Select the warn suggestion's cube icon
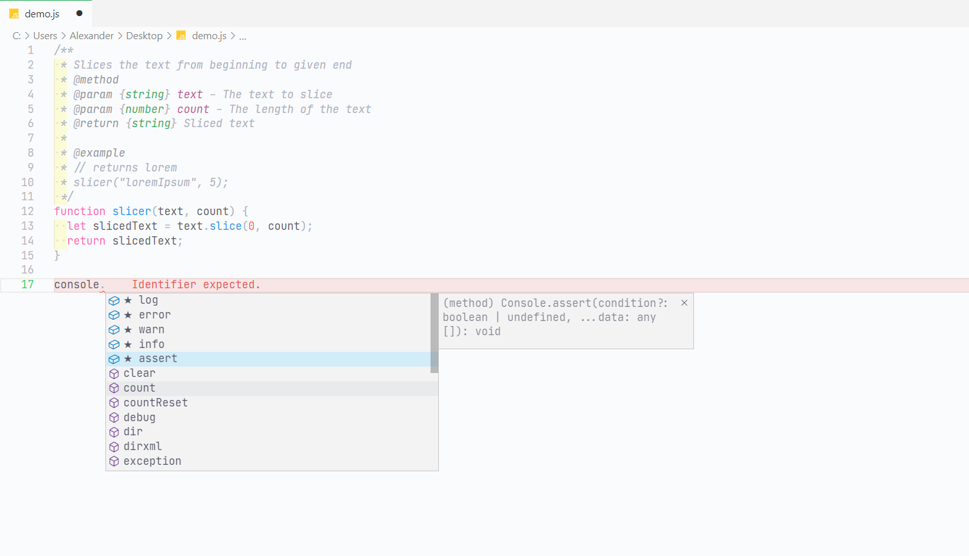Image resolution: width=969 pixels, height=556 pixels. coord(114,329)
